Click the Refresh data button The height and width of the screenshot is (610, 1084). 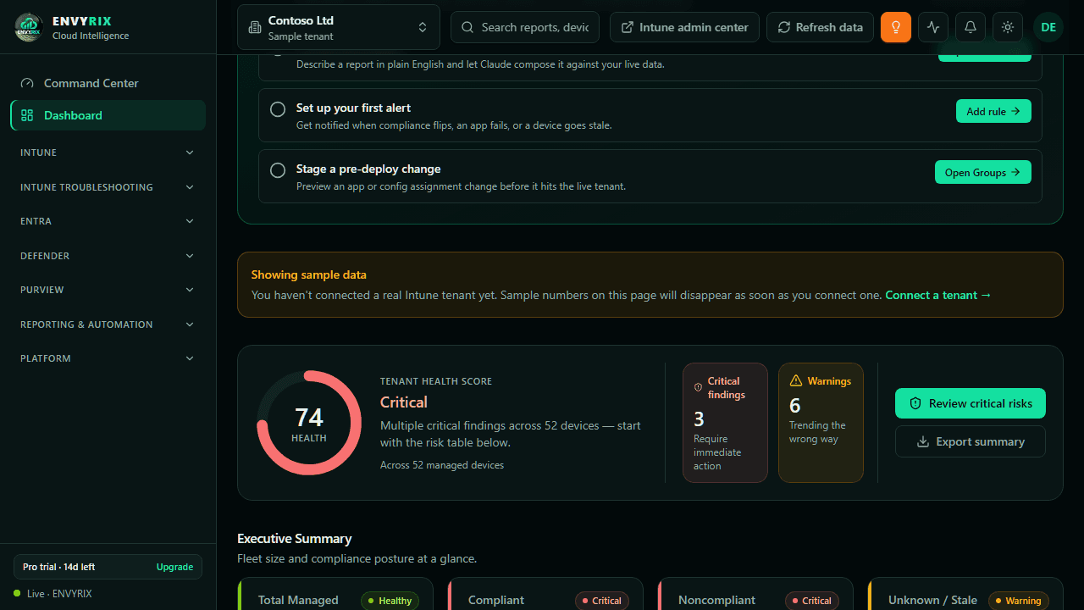click(x=820, y=27)
